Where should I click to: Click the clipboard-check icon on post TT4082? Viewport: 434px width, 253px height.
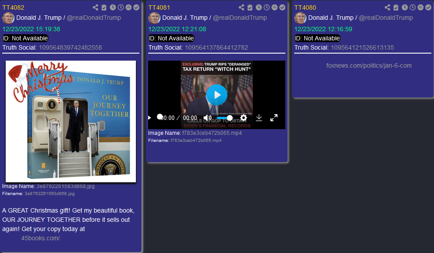pyautogui.click(x=104, y=7)
